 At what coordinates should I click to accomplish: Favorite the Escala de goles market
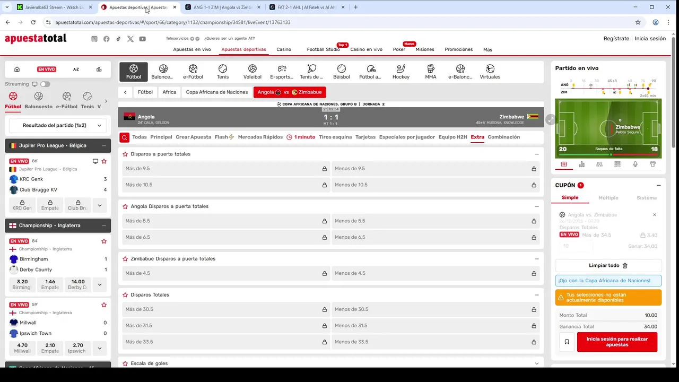125,363
